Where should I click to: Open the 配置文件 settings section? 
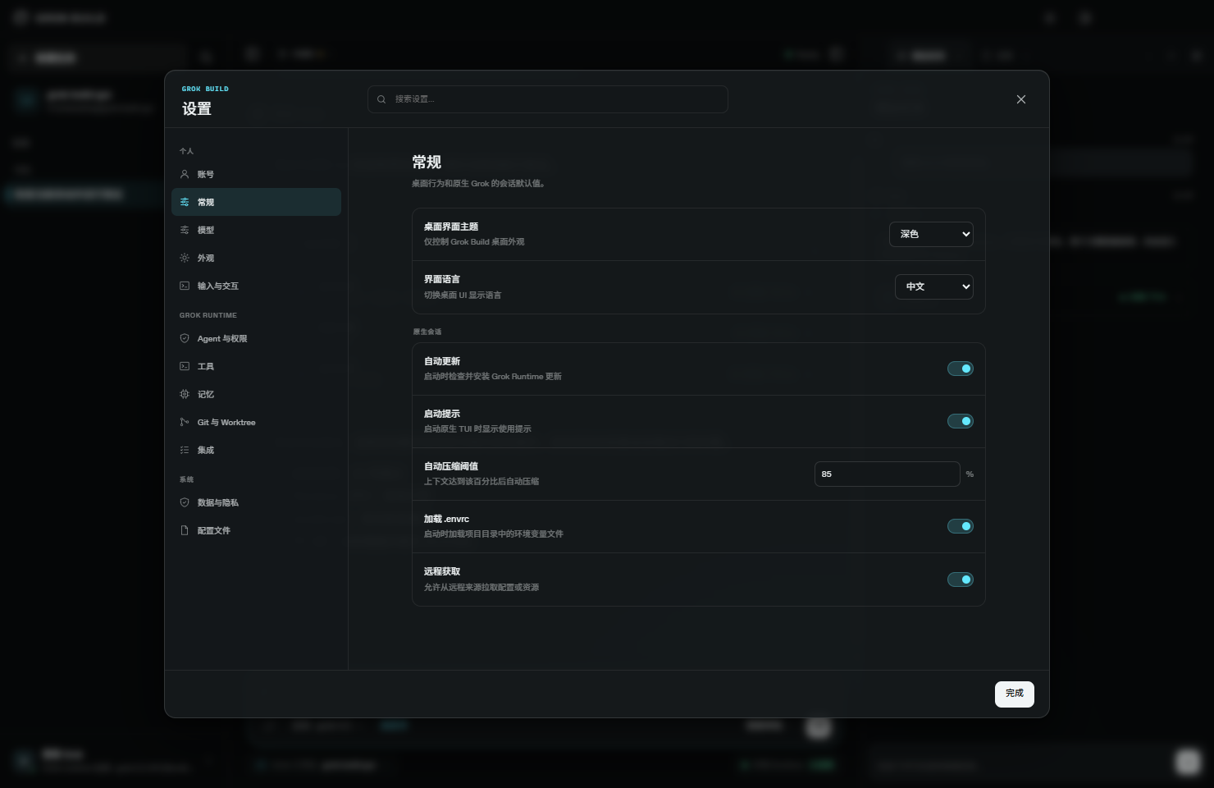click(x=256, y=530)
